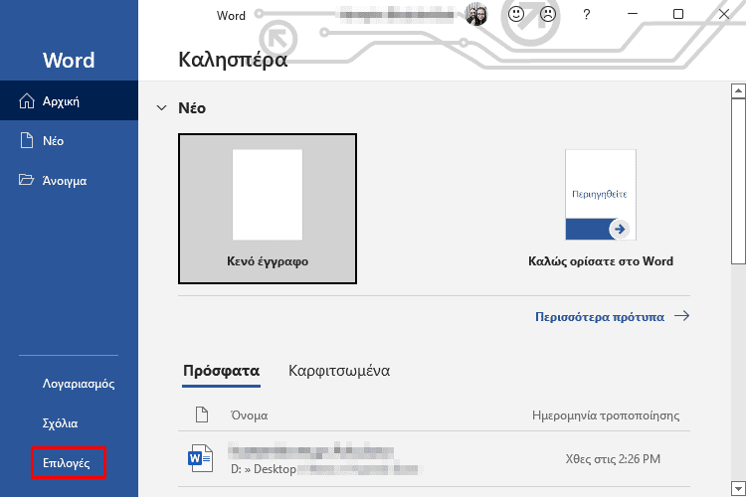Viewport: 746px width, 497px height.
Task: Sort by the Ημερομηνία τροποποίησης column
Action: [606, 415]
